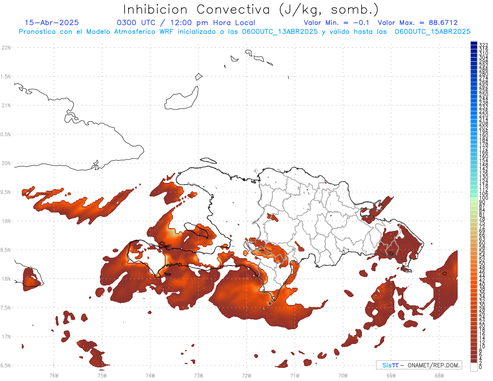The width and height of the screenshot is (493, 381).
Task: Click the "17N" latitude label
Action: click(x=6, y=336)
